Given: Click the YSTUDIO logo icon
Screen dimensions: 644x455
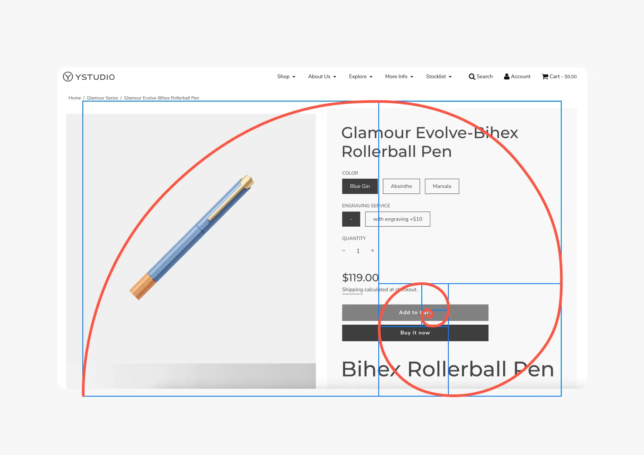Looking at the screenshot, I should [x=68, y=77].
